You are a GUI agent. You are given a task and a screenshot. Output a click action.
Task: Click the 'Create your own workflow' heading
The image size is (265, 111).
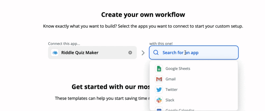point(143,15)
